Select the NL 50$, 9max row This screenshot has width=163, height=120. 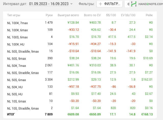tap(80, 58)
